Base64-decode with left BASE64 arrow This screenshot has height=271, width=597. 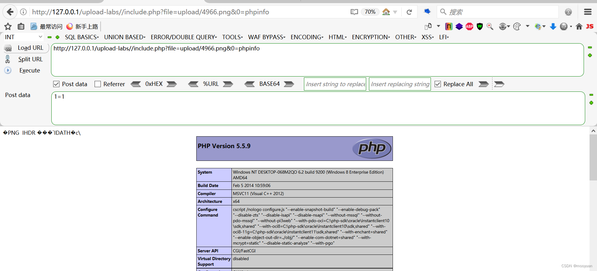pos(250,84)
